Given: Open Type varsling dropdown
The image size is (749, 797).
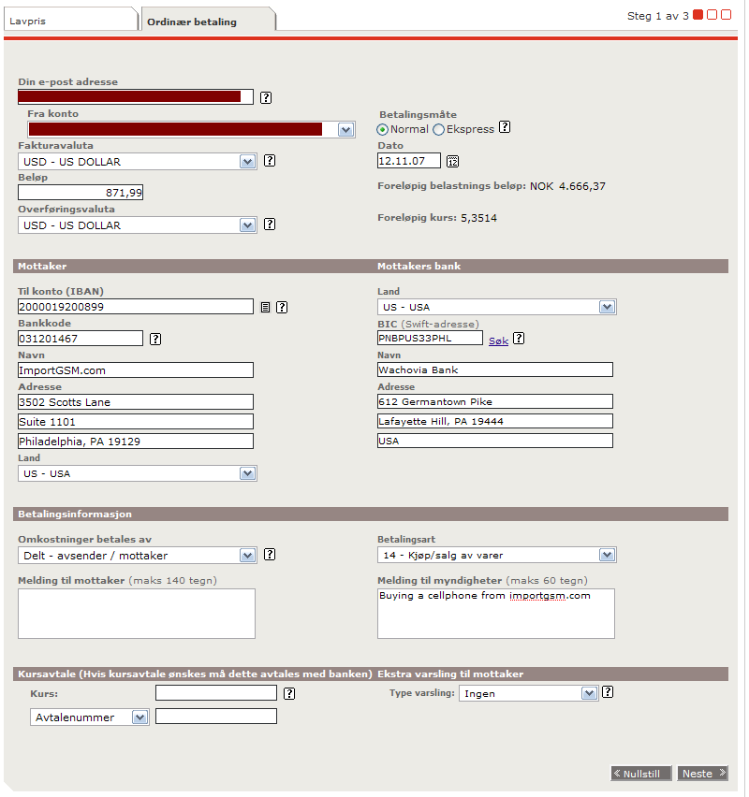Looking at the screenshot, I should pos(589,693).
